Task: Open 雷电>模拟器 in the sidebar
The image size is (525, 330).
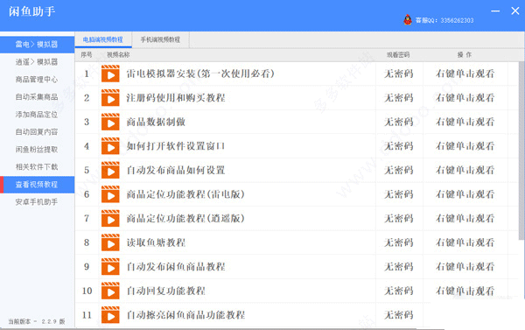Action: [37, 45]
